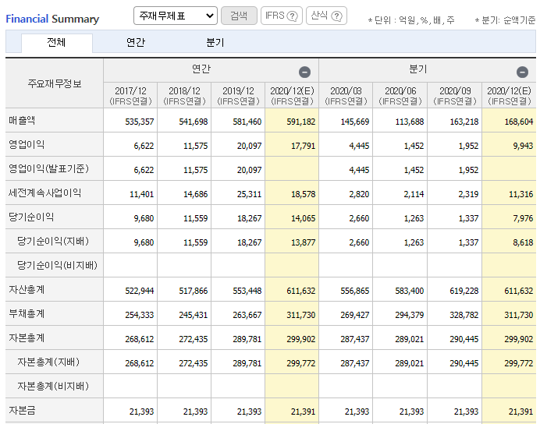
Task: Click the 21,391 annual capital stock estimate
Action: pyautogui.click(x=303, y=412)
